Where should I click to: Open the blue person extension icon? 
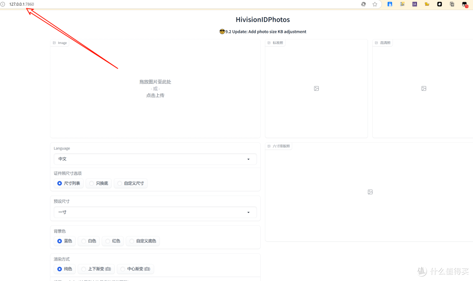click(x=390, y=4)
